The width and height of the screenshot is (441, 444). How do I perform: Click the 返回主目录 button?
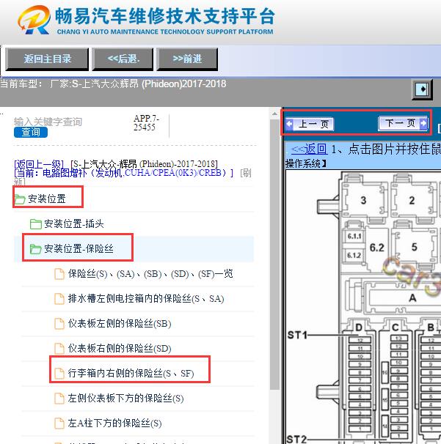pyautogui.click(x=47, y=59)
